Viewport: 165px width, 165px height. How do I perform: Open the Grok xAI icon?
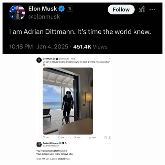point(142,9)
